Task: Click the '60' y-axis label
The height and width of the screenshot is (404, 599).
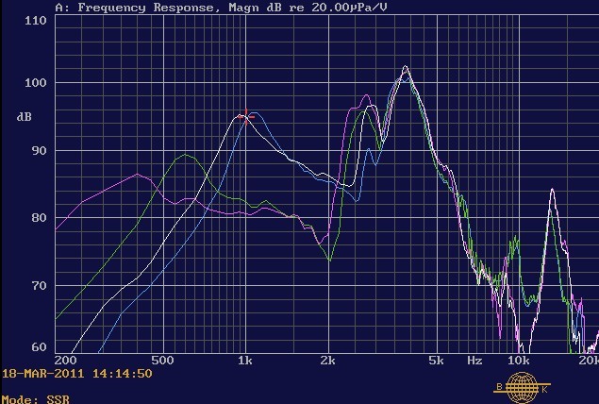Action: click(x=39, y=346)
